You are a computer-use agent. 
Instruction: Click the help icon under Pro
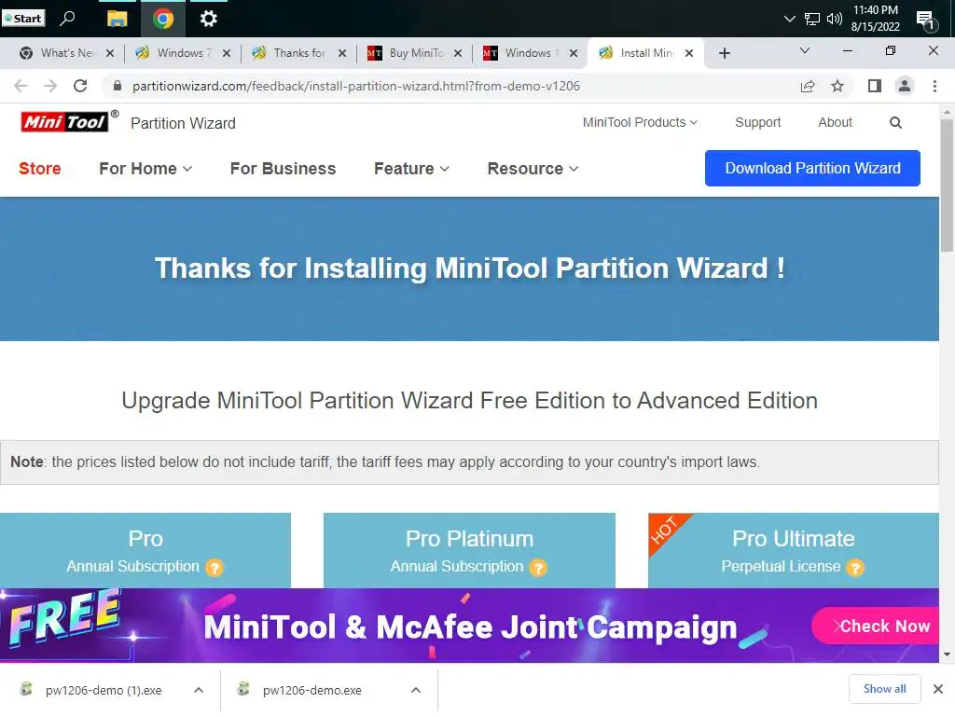tap(215, 568)
